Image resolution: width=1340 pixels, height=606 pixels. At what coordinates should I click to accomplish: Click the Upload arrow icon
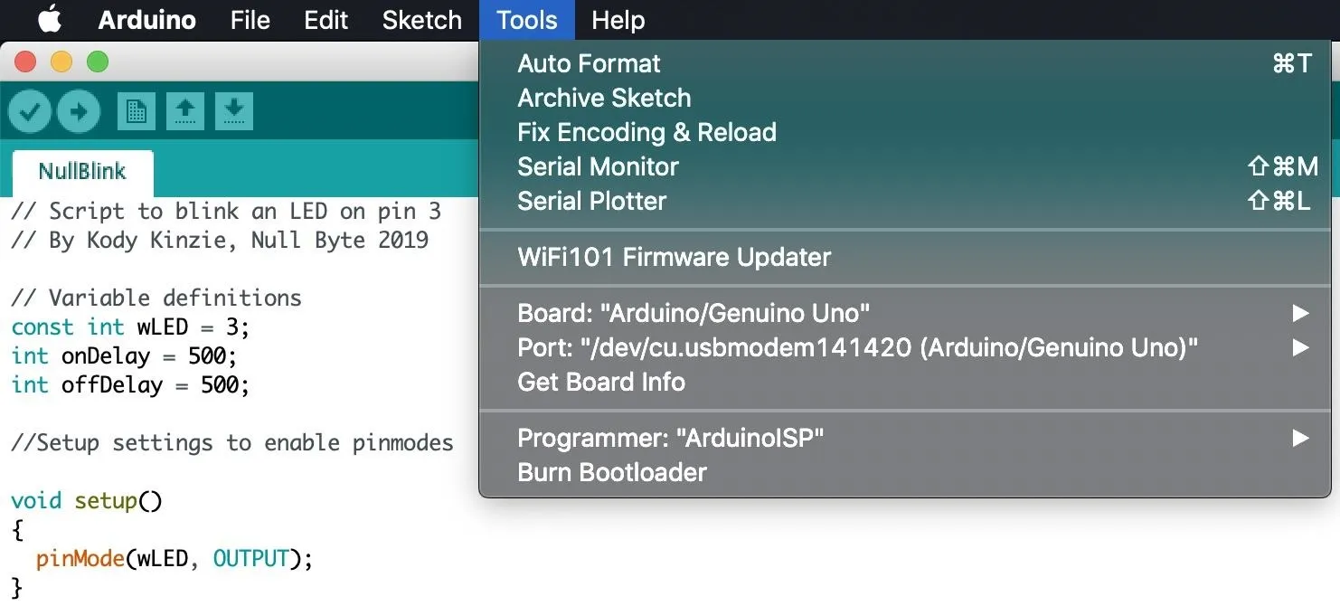pyautogui.click(x=79, y=111)
